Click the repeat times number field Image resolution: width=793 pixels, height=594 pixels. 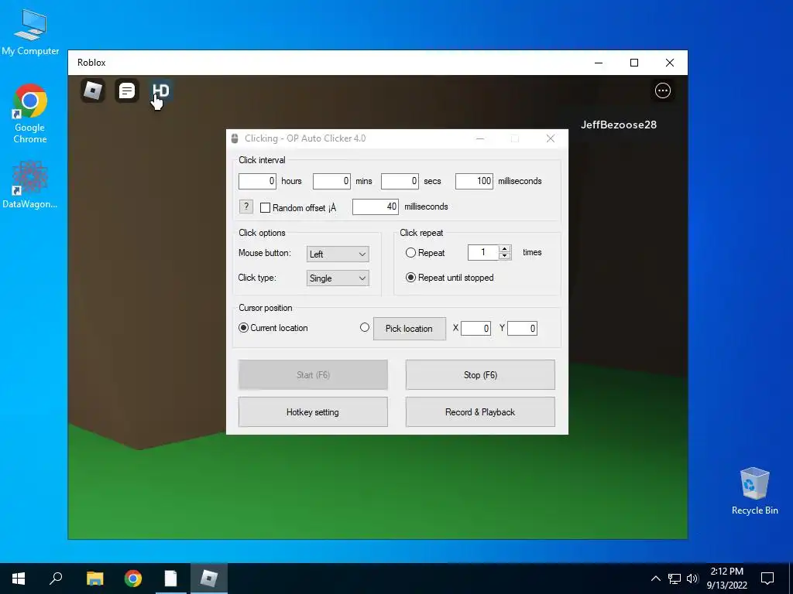[x=483, y=253]
